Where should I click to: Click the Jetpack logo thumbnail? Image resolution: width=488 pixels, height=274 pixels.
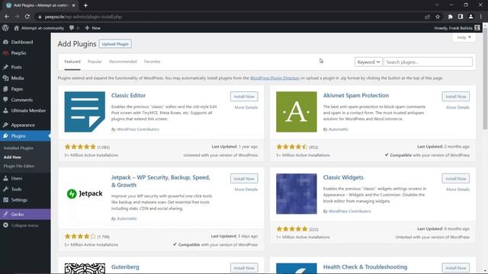point(85,194)
